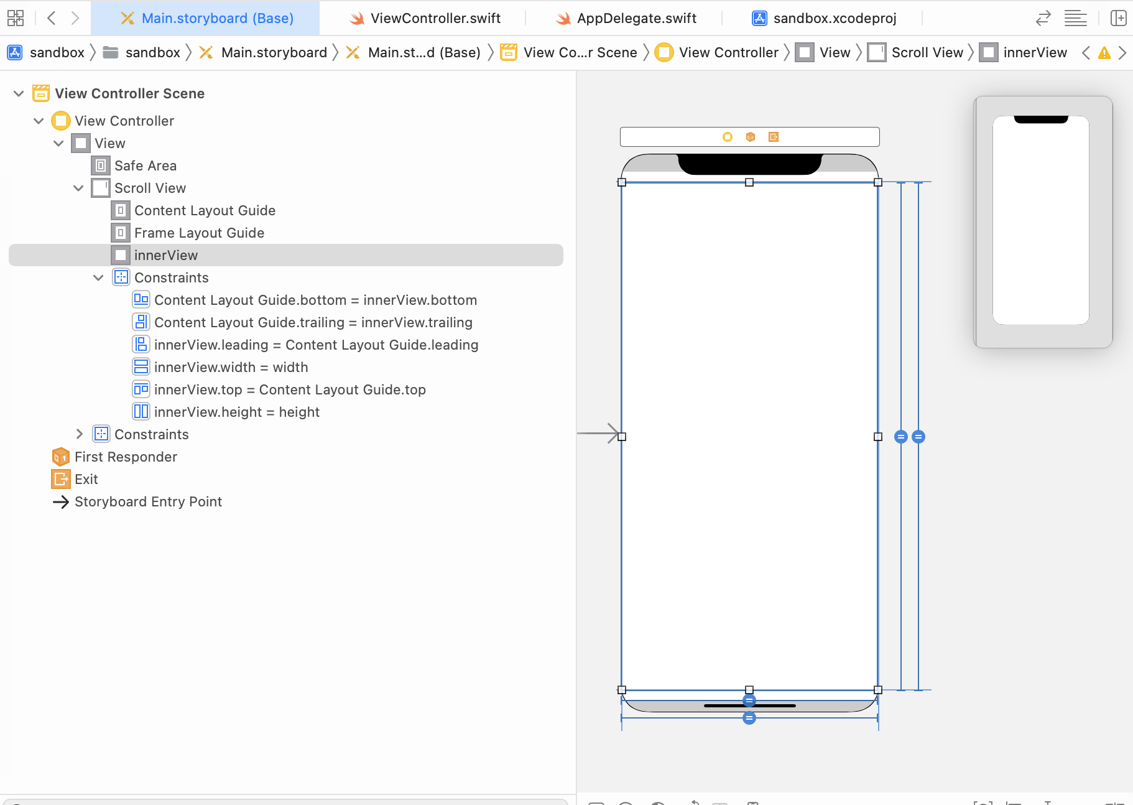Click the related items grid icon

(16, 18)
